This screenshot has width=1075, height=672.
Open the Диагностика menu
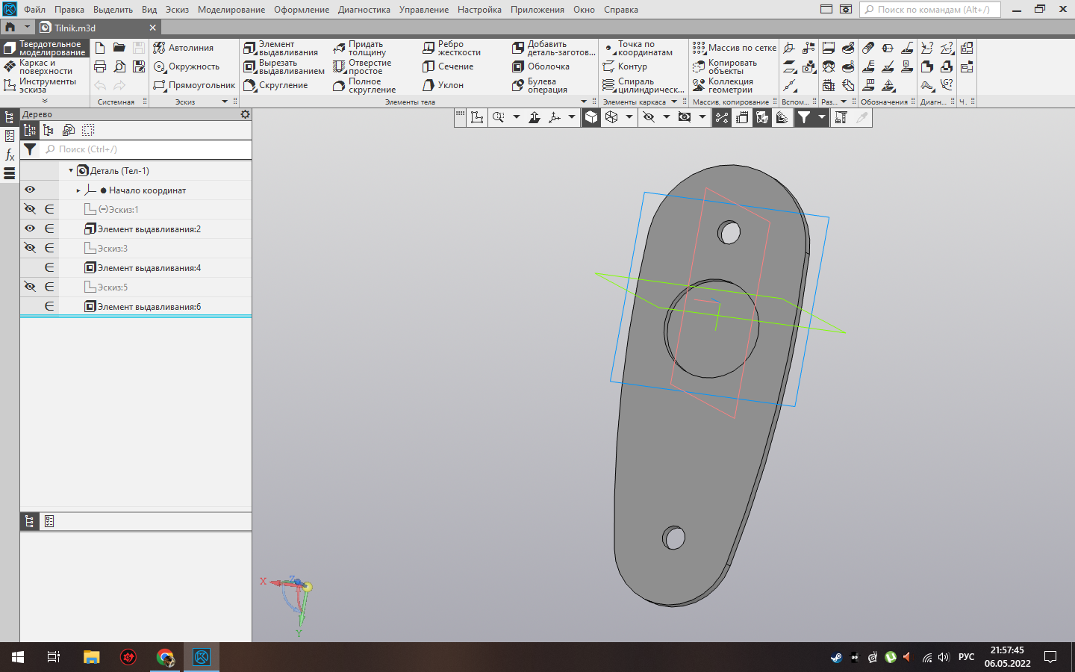(x=364, y=10)
